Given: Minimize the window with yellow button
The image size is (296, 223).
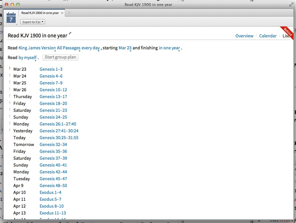Looking at the screenshot, I should [x=12, y=5].
